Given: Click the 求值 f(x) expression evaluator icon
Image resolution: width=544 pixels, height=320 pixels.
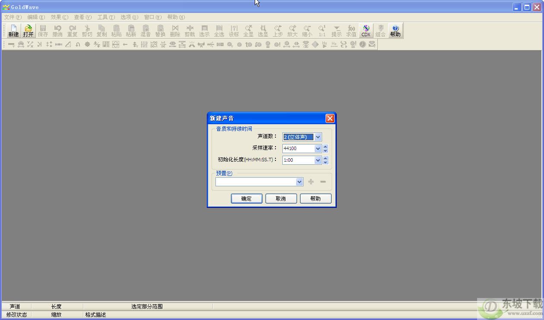Looking at the screenshot, I should coord(351,31).
